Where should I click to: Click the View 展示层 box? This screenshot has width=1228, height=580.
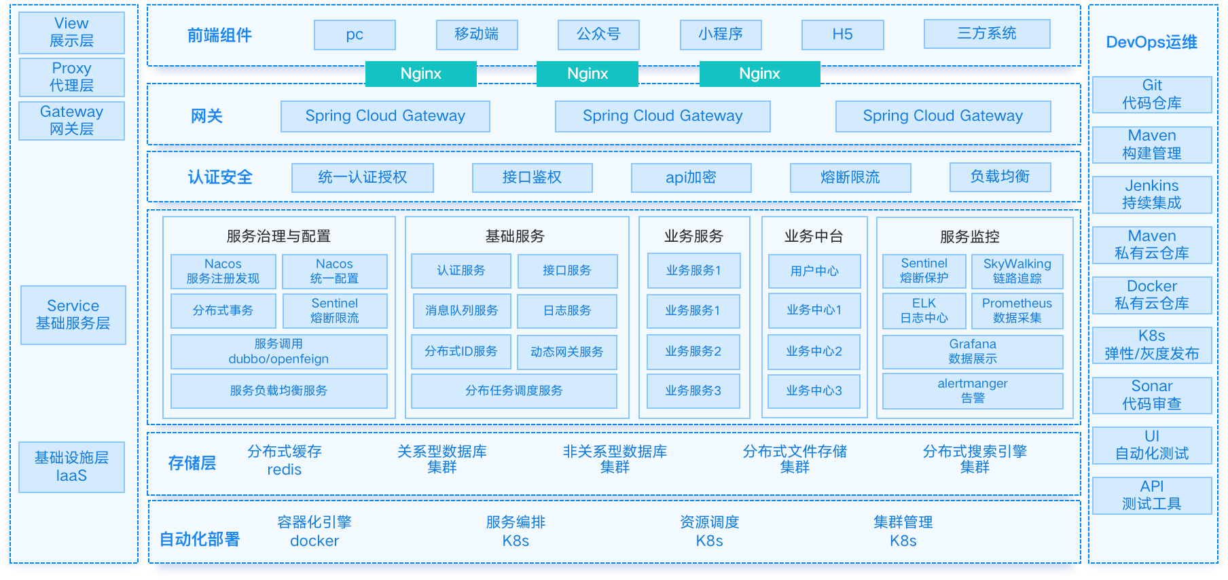click(x=71, y=33)
